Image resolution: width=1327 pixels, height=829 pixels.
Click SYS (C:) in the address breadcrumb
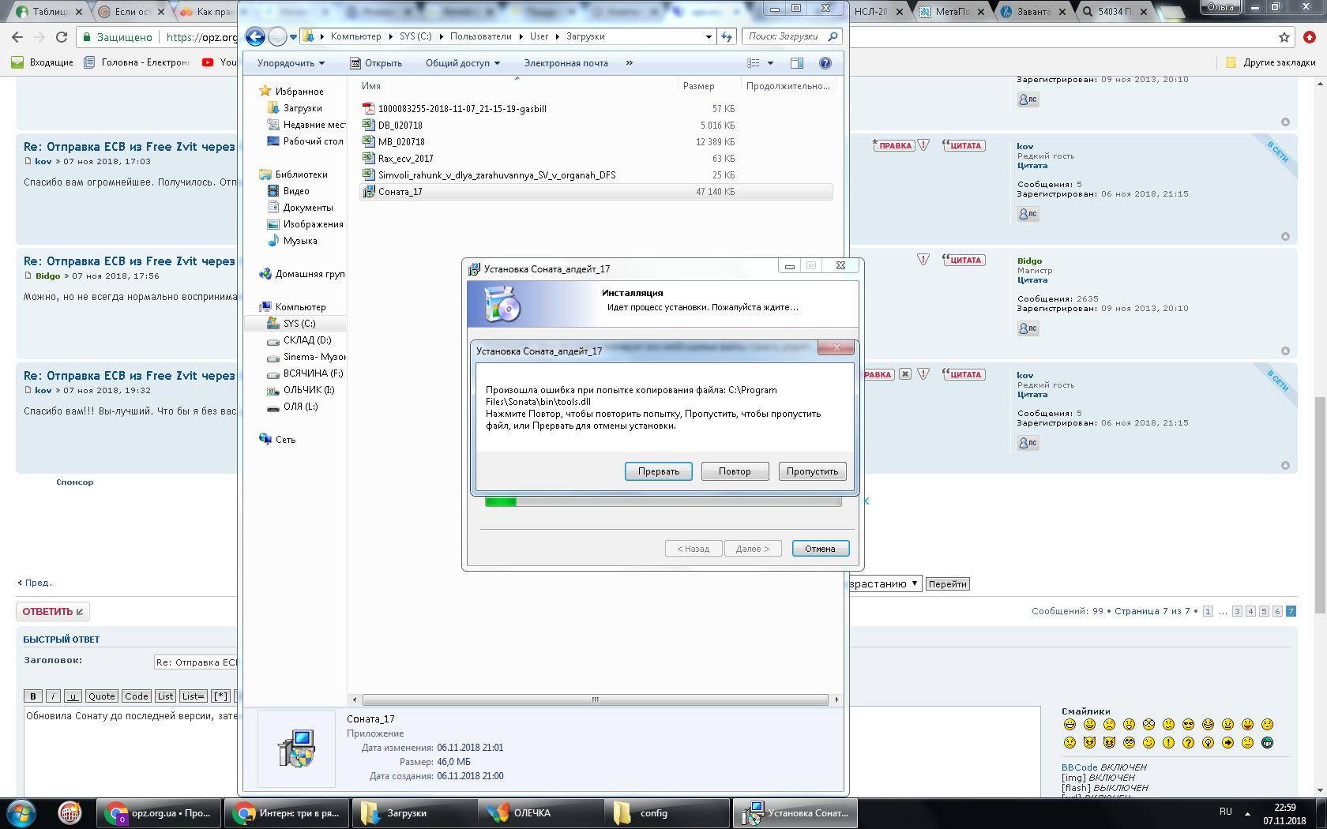coord(415,36)
